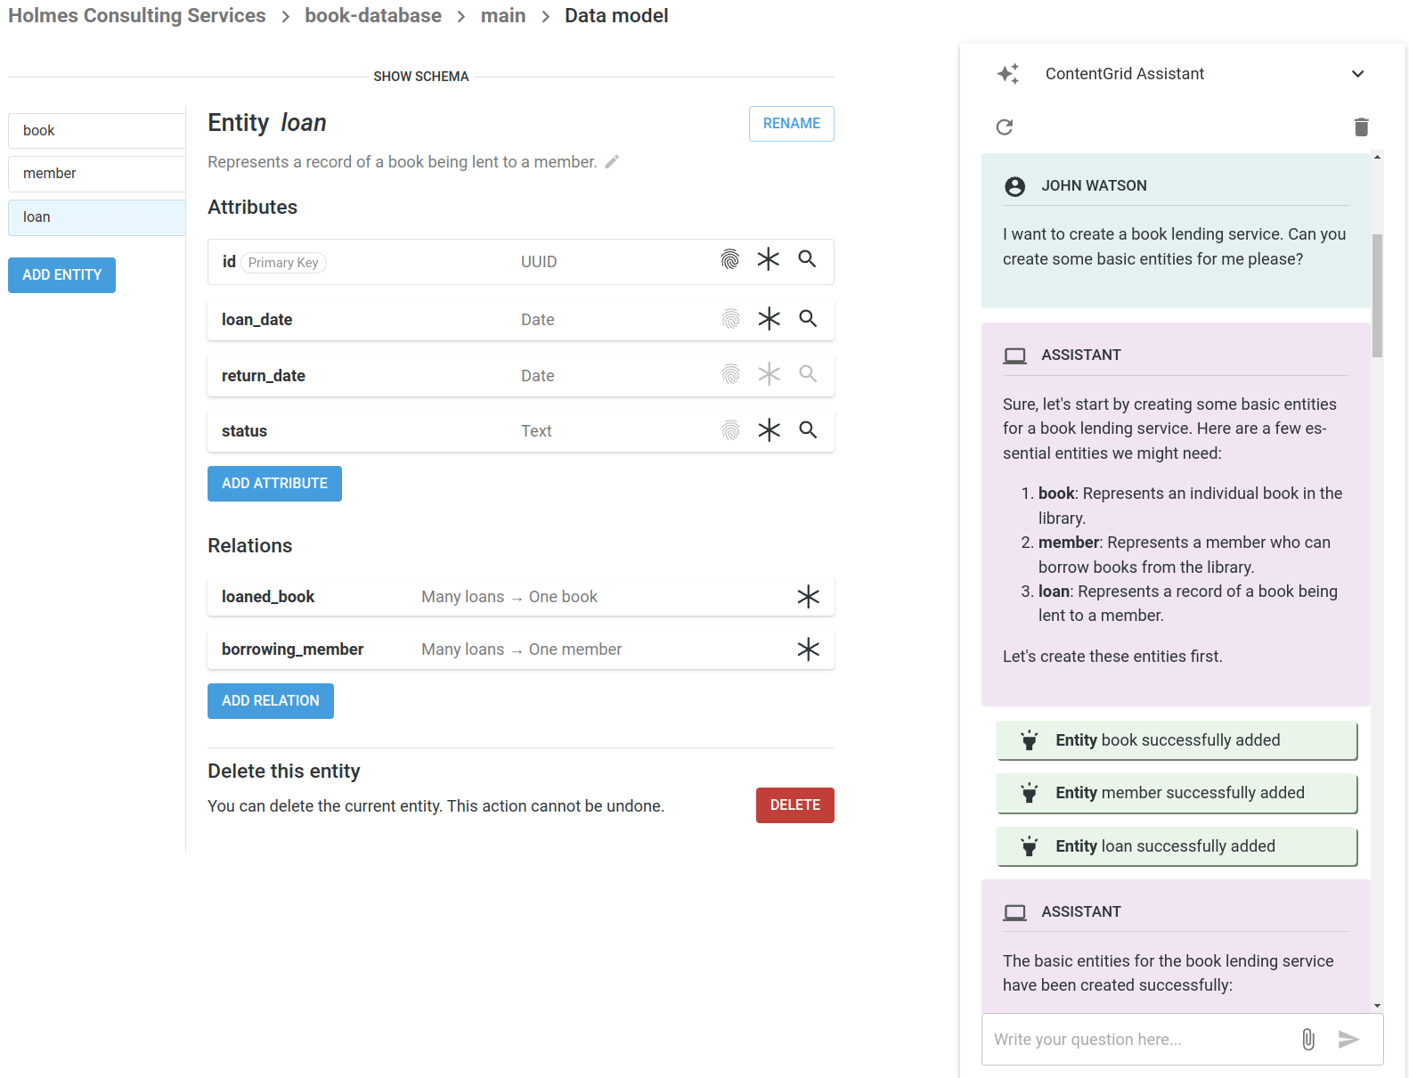Click the sparkle ContentGrid Assistant icon
The width and height of the screenshot is (1409, 1078).
click(x=1008, y=74)
